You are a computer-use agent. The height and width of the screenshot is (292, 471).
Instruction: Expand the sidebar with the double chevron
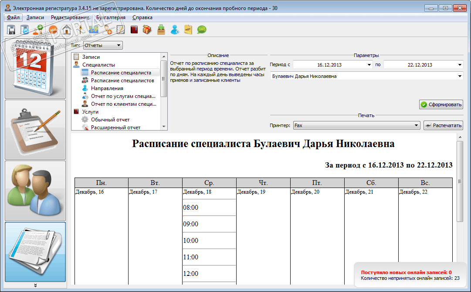(x=35, y=285)
